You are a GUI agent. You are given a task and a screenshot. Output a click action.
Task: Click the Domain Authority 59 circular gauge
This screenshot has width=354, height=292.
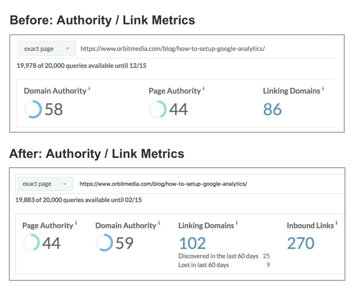pyautogui.click(x=104, y=243)
